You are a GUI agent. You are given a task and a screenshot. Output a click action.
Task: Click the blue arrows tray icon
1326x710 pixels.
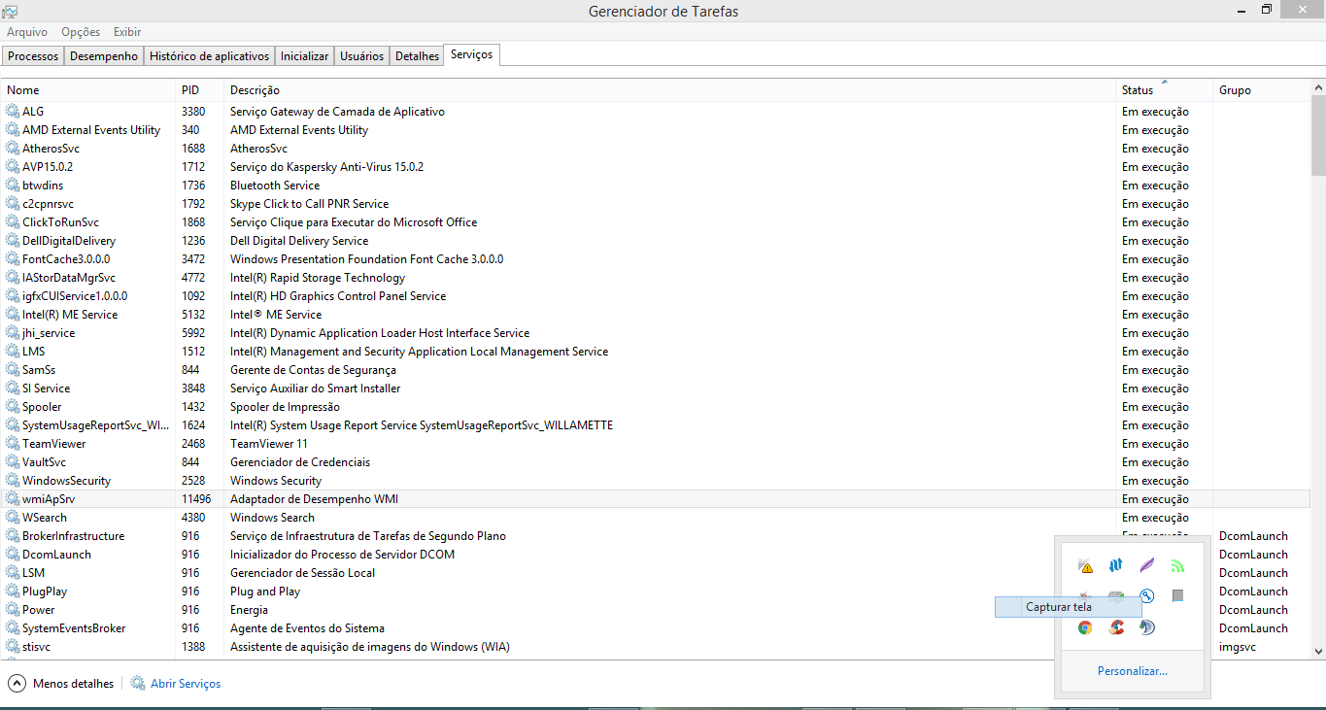click(1116, 565)
